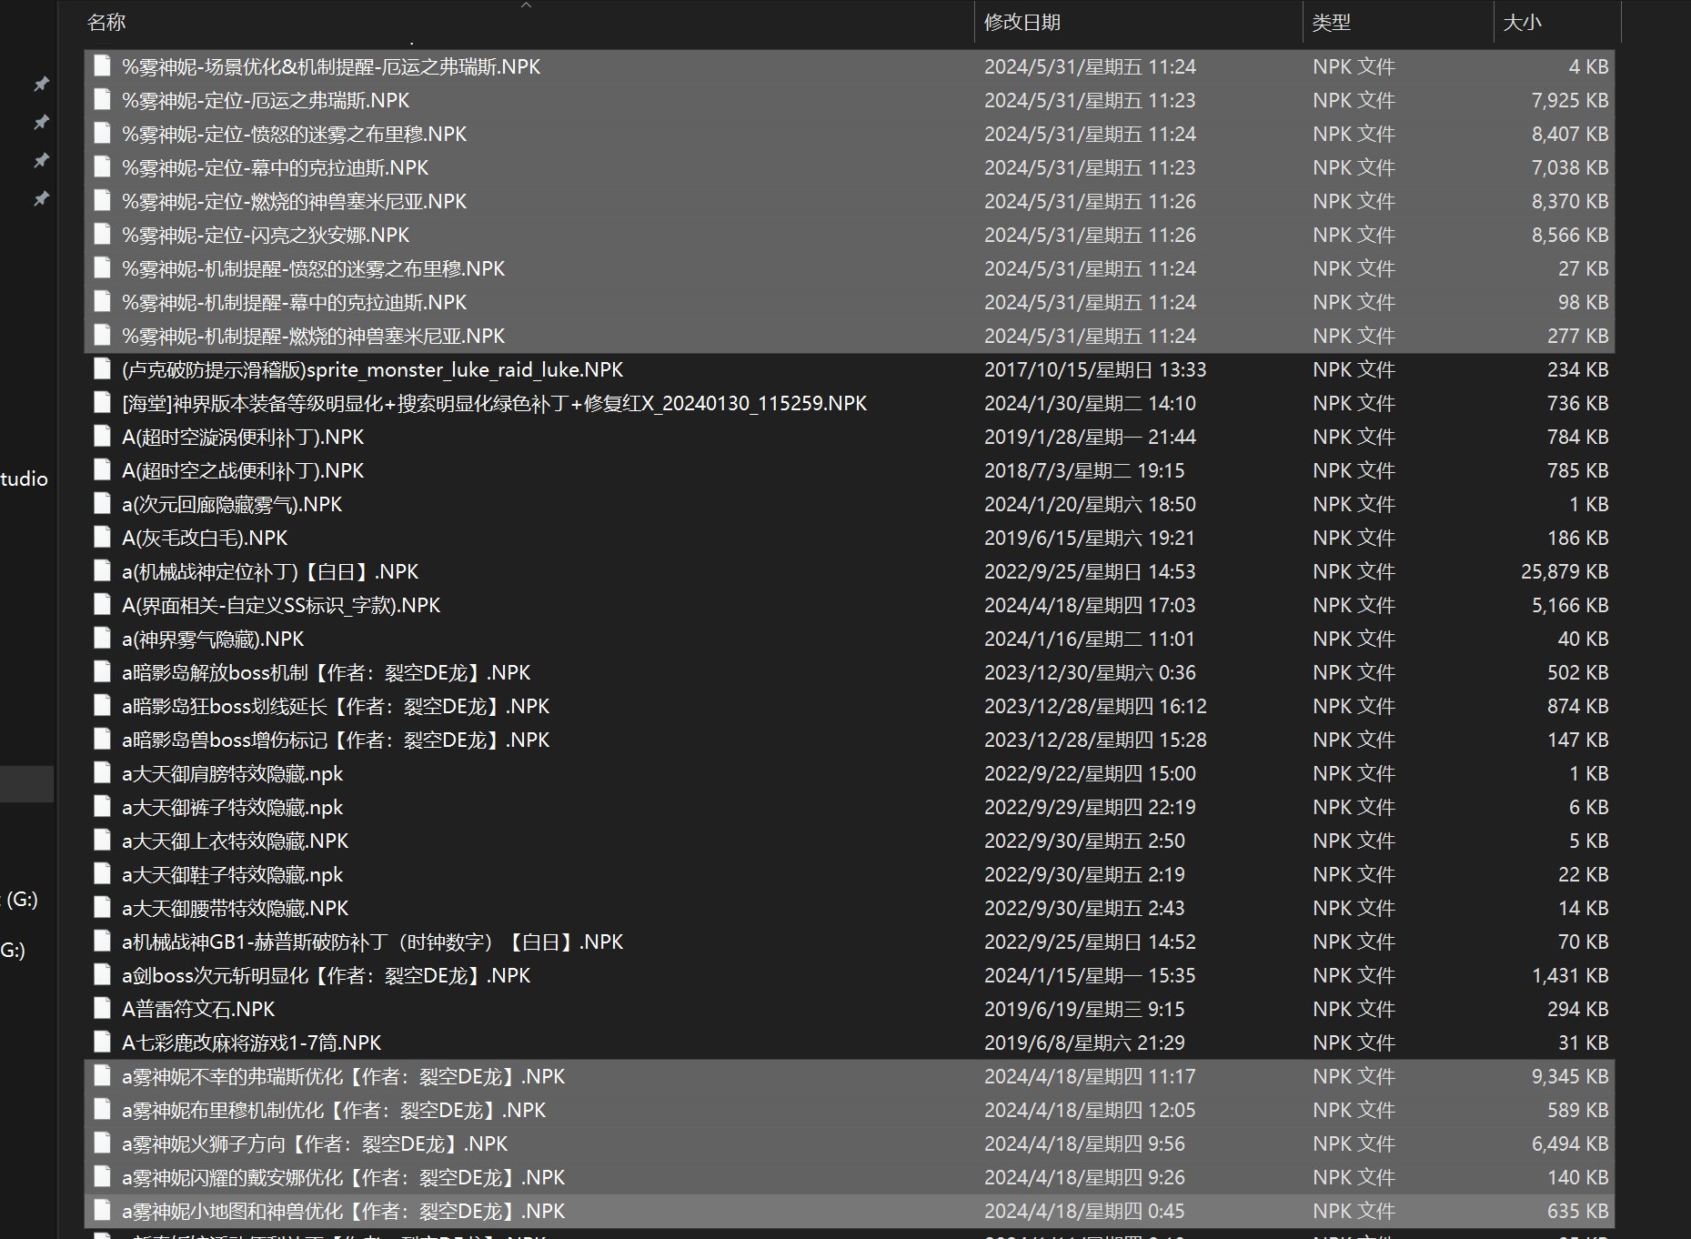This screenshot has width=1691, height=1239.
Task: Click the icon beside A(灰毛改白毛).NPK
Action: click(x=103, y=538)
